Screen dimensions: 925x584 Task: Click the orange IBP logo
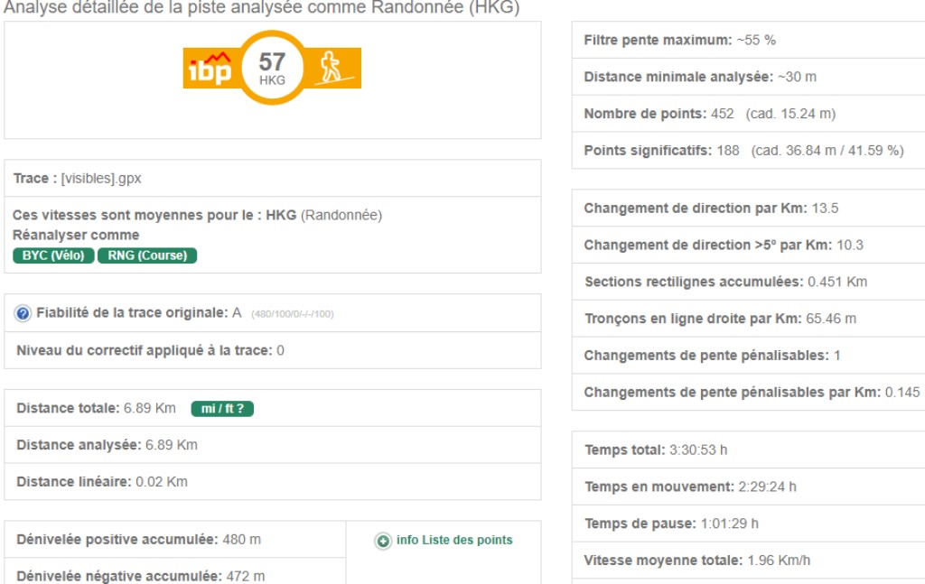coord(210,69)
